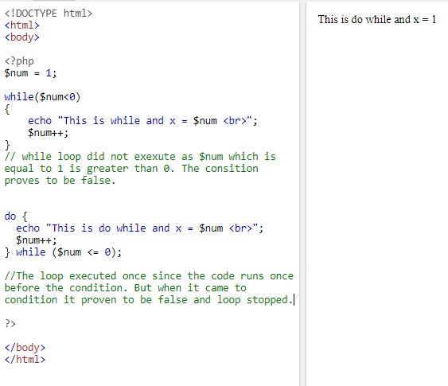Click the opening <html> tag line
The width and height of the screenshot is (448, 386).
(22, 25)
